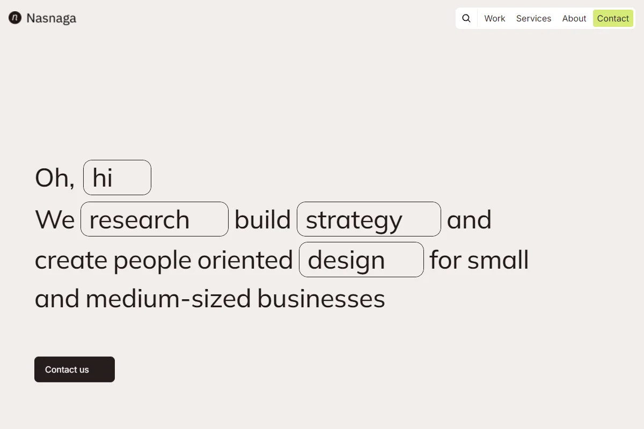Select the outlined "design" pill
644x429 pixels.
(361, 260)
